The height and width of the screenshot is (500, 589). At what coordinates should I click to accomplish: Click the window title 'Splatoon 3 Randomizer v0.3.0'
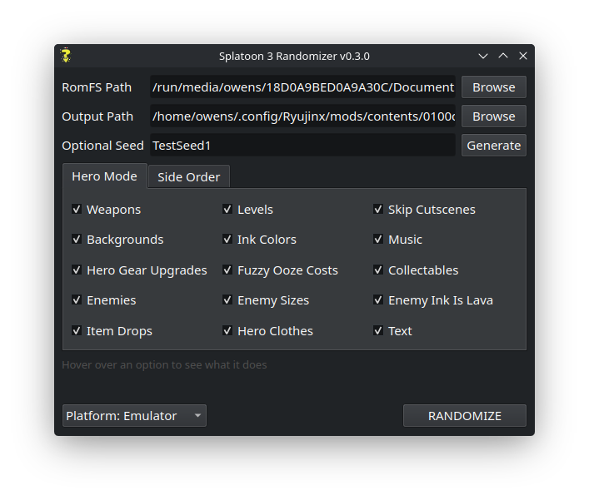coord(294,56)
